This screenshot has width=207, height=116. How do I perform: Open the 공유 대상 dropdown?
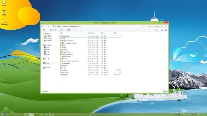pyautogui.click(x=53, y=30)
